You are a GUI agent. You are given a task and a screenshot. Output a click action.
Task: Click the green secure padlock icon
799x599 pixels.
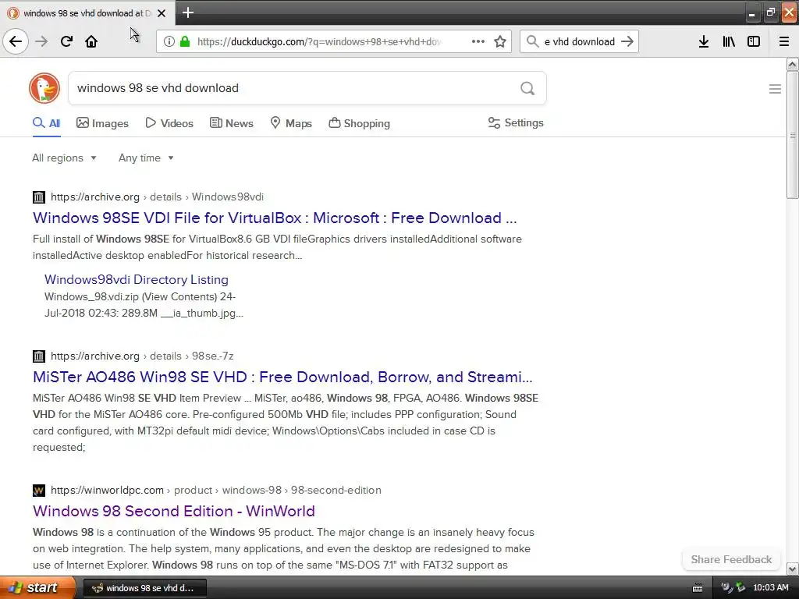[185, 41]
